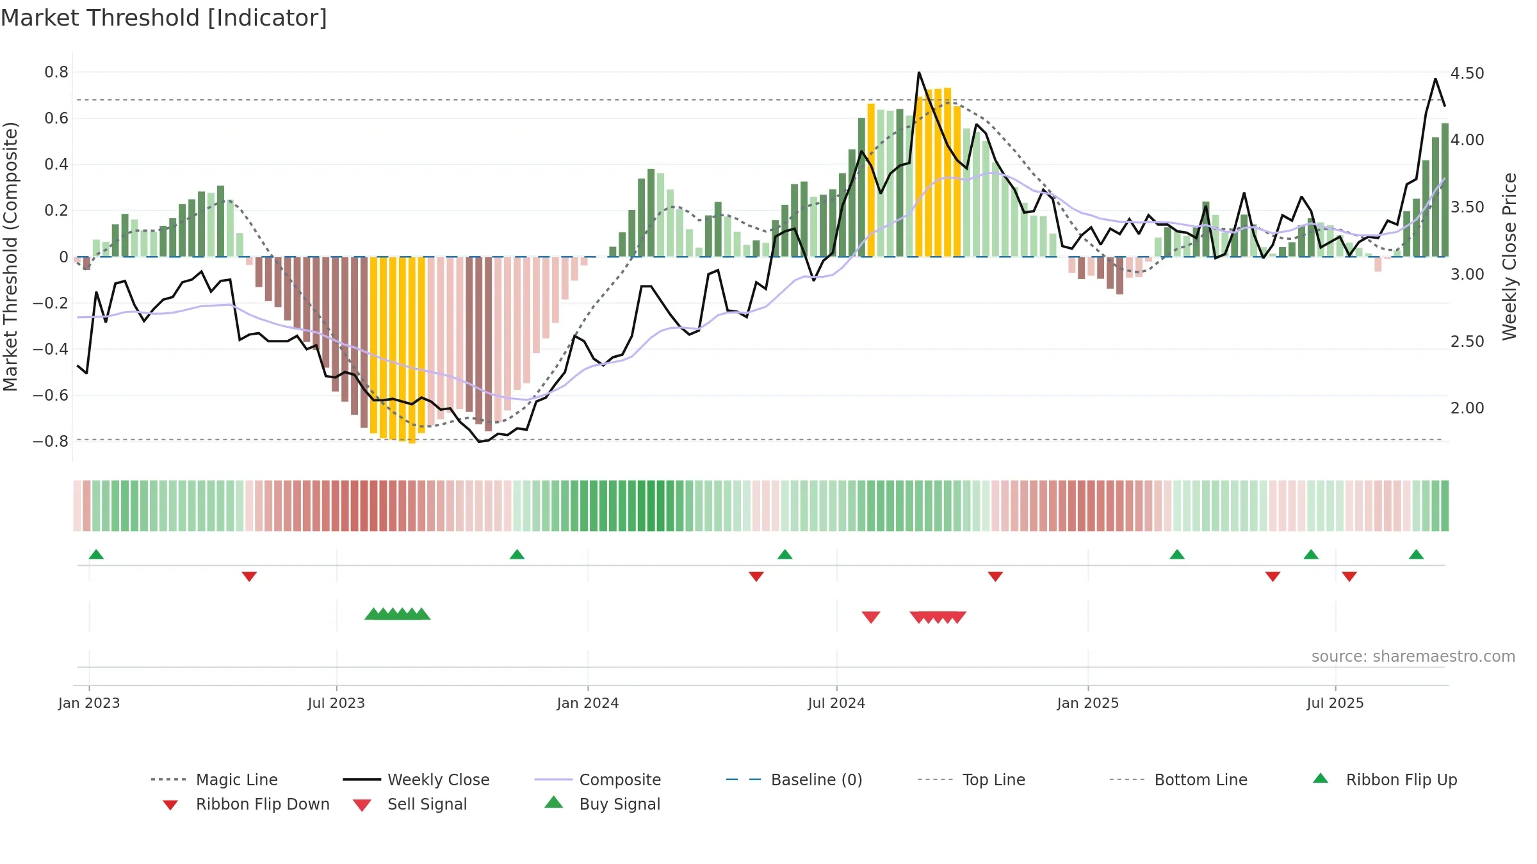Click the 2.00 right axis tick label

click(1467, 408)
